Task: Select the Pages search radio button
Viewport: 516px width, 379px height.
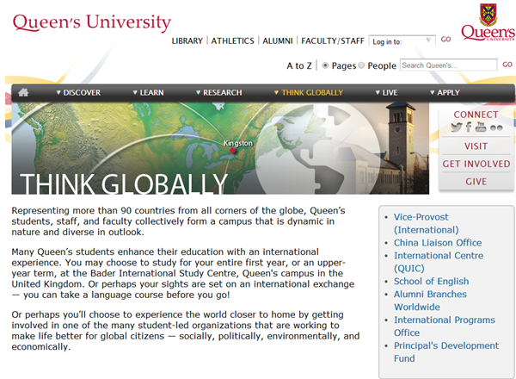Action: [x=325, y=65]
